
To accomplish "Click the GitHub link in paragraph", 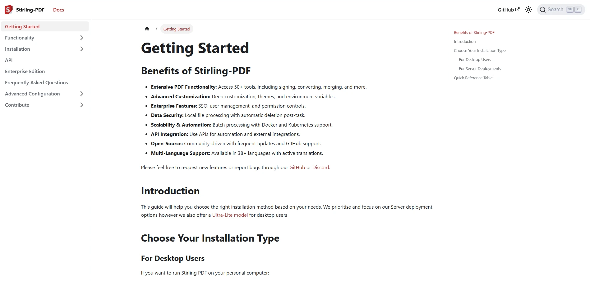I will pos(297,167).
